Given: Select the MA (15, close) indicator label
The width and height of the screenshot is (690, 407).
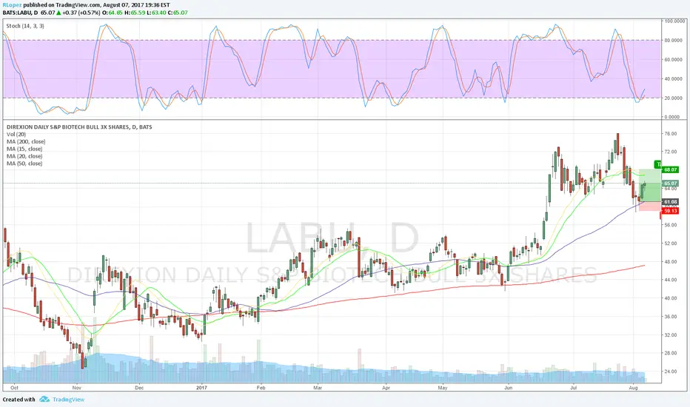Looking at the screenshot, I should point(24,149).
